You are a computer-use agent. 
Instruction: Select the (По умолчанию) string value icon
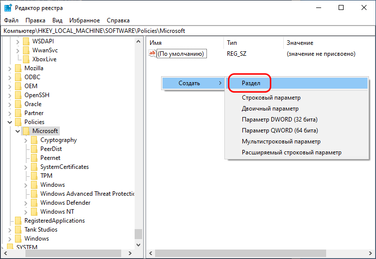pos(152,53)
